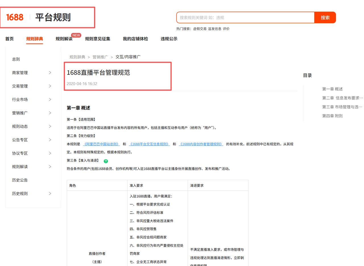Select 公告专区 sidebar label
This screenshot has height=266, width=364.
[x=20, y=140]
